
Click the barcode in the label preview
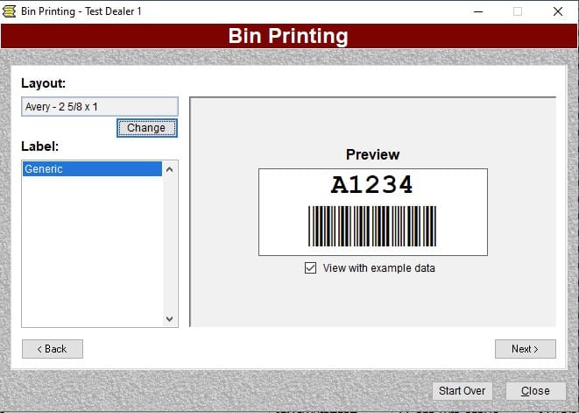[x=372, y=226]
